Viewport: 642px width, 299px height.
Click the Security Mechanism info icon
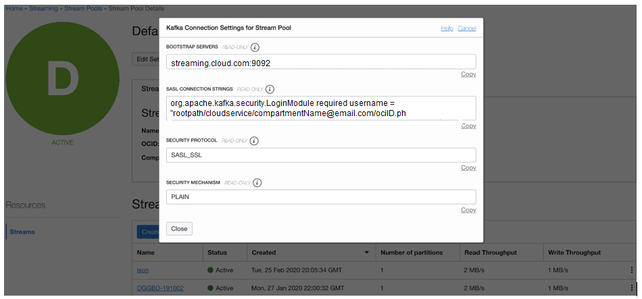point(257,183)
